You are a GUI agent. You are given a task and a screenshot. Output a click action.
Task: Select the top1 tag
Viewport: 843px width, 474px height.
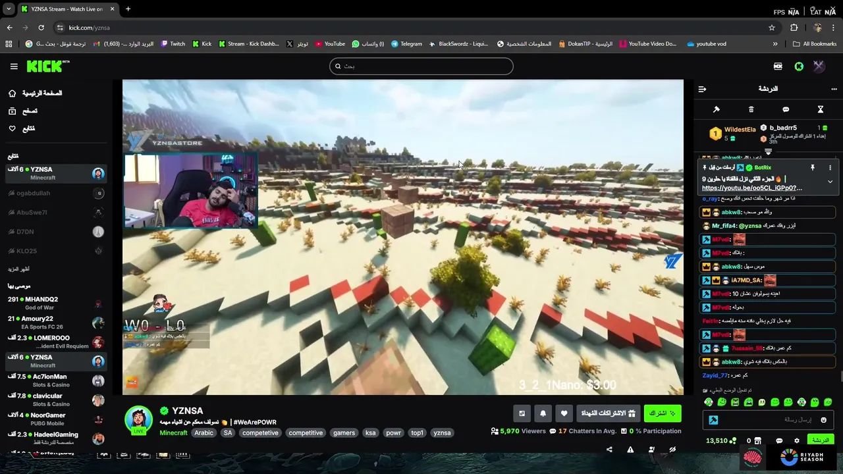click(417, 433)
